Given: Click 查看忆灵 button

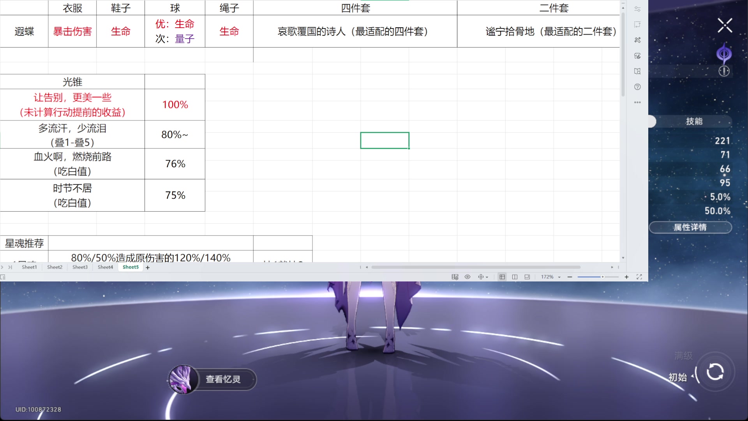Looking at the screenshot, I should click(223, 379).
